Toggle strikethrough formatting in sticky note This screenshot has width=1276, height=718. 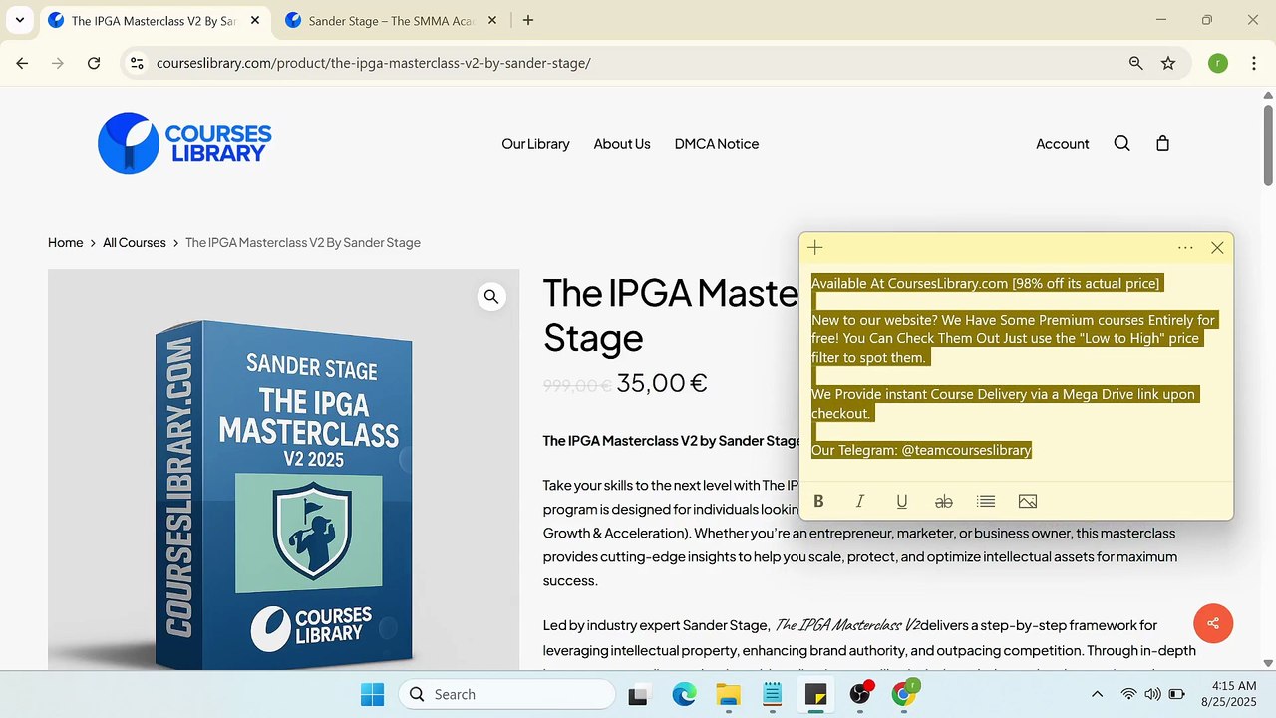[x=944, y=501]
